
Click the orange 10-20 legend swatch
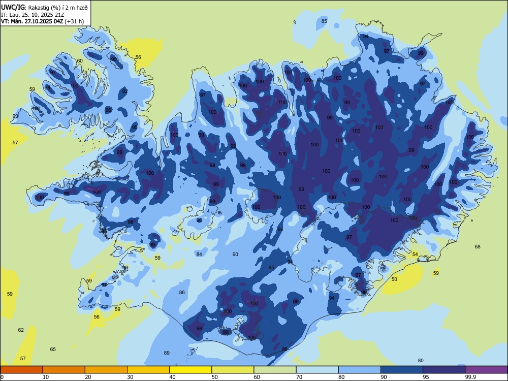(x=64, y=370)
